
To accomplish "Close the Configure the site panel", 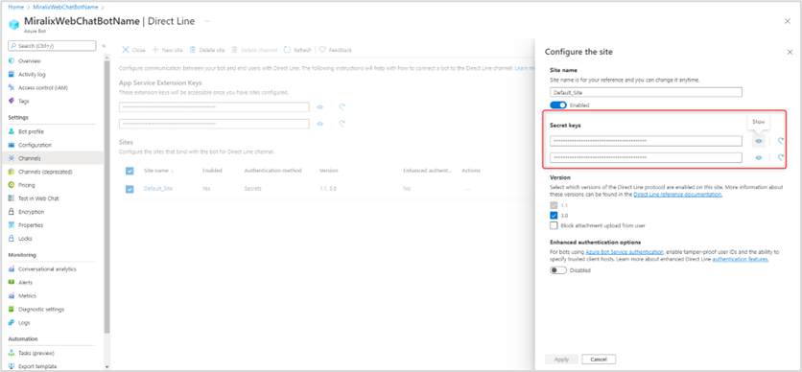I will (x=790, y=52).
